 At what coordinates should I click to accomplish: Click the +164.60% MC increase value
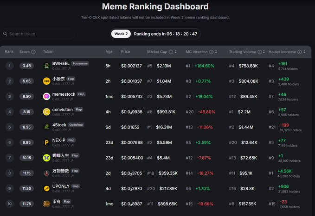point(204,66)
